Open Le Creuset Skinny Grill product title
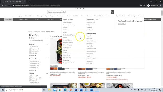 point(63,72)
